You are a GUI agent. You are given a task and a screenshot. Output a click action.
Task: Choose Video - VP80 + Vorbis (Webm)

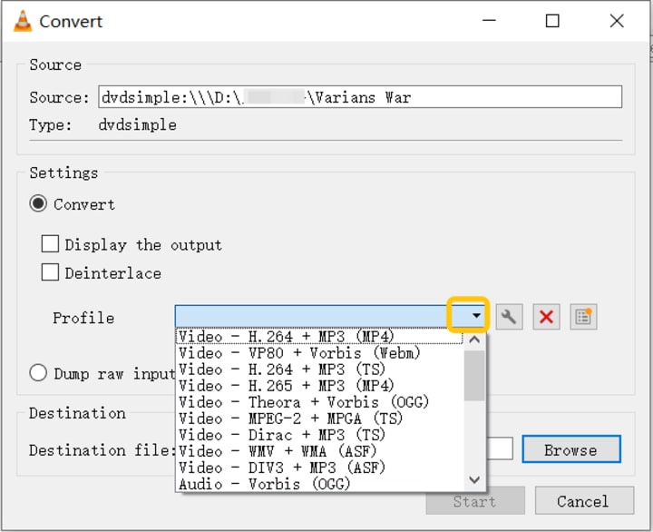319,353
